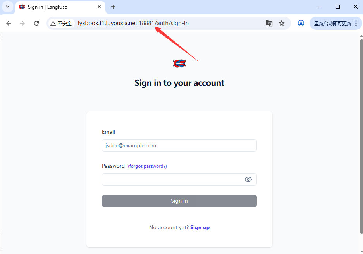This screenshot has width=363, height=254.
Task: Close the Langfuse tab
Action: pyautogui.click(x=99, y=7)
